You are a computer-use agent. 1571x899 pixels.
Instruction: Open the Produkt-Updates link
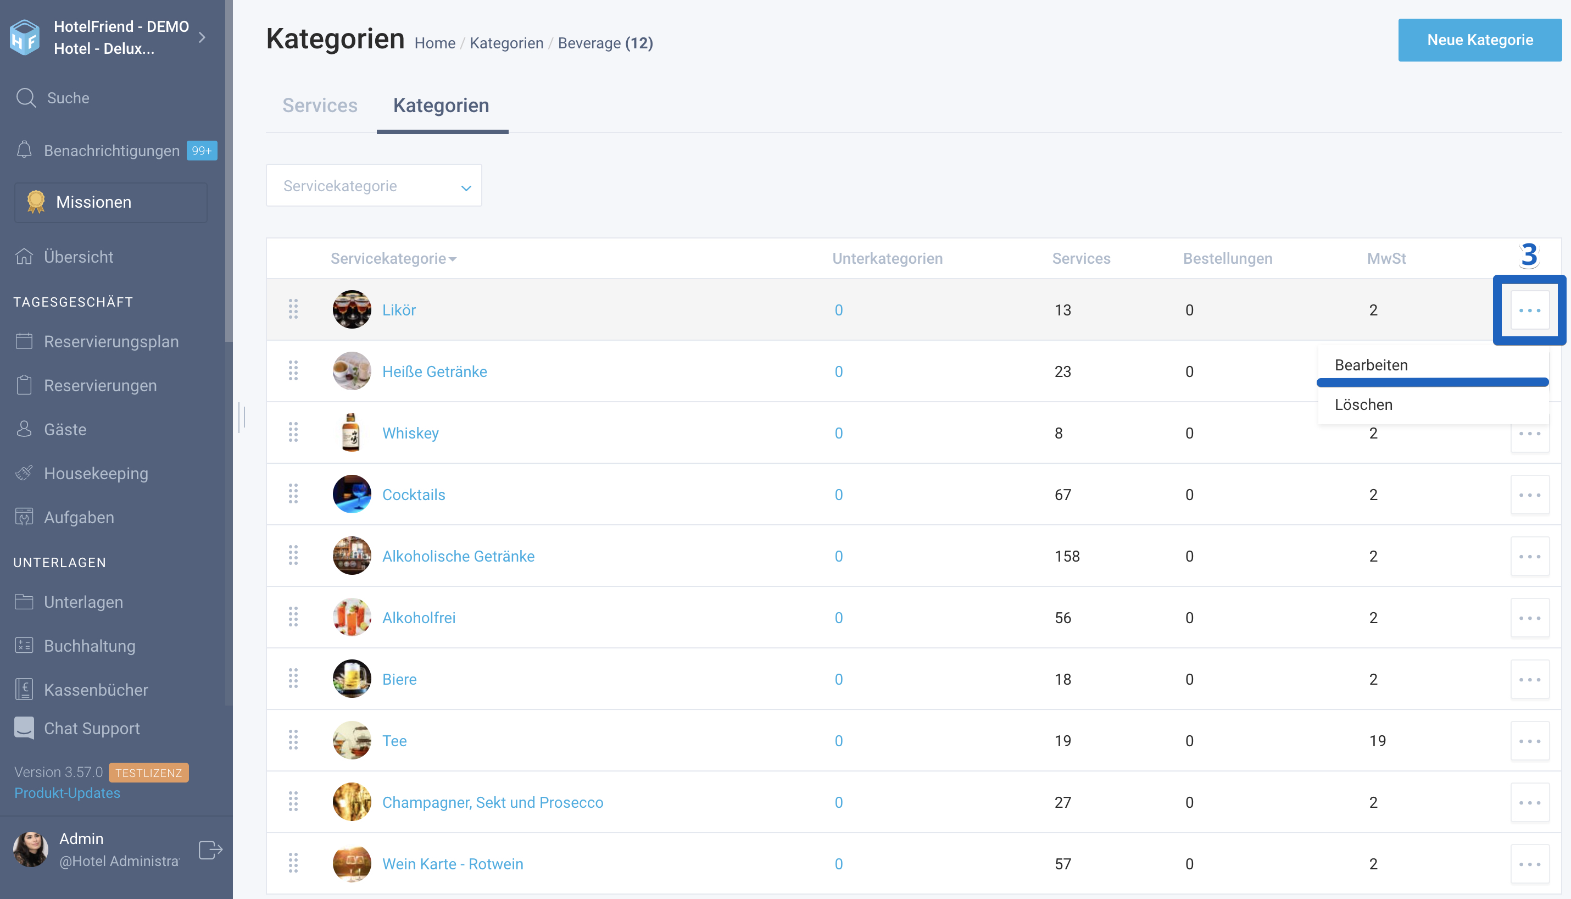coord(67,793)
